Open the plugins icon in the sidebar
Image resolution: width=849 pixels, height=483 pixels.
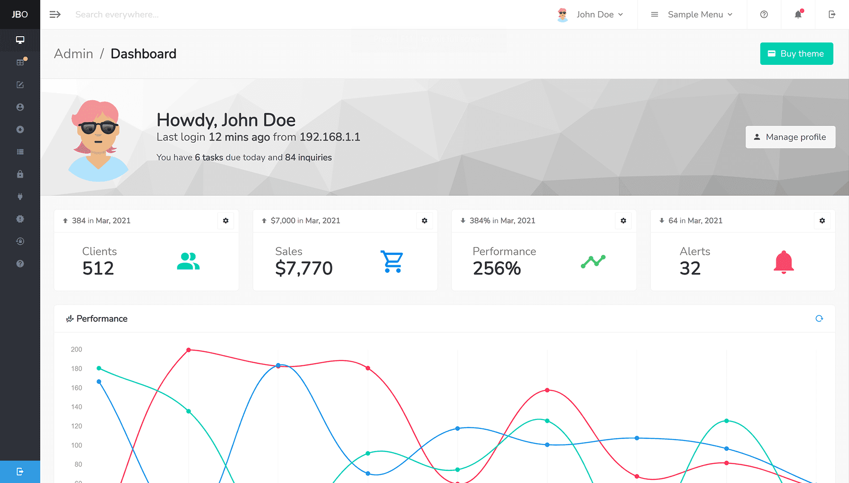(20, 196)
